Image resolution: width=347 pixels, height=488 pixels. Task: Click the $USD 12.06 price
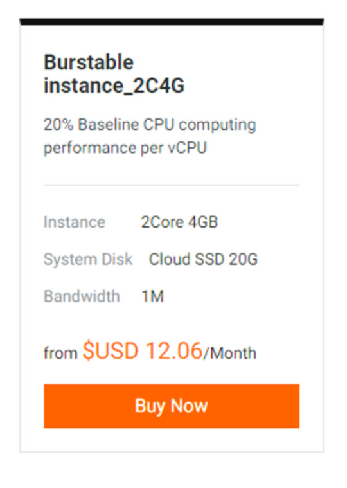(x=143, y=351)
